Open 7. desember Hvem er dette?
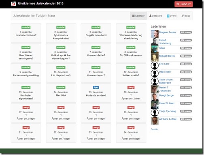Viewport: 204px width, 155px height. point(96,53)
